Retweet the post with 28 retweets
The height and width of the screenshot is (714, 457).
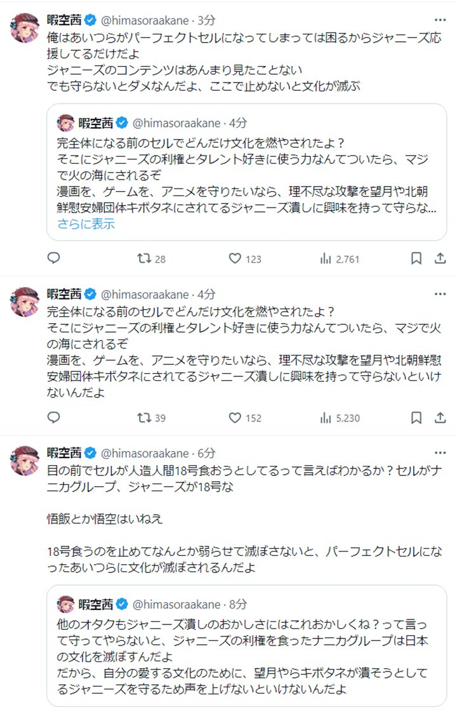[x=144, y=258]
